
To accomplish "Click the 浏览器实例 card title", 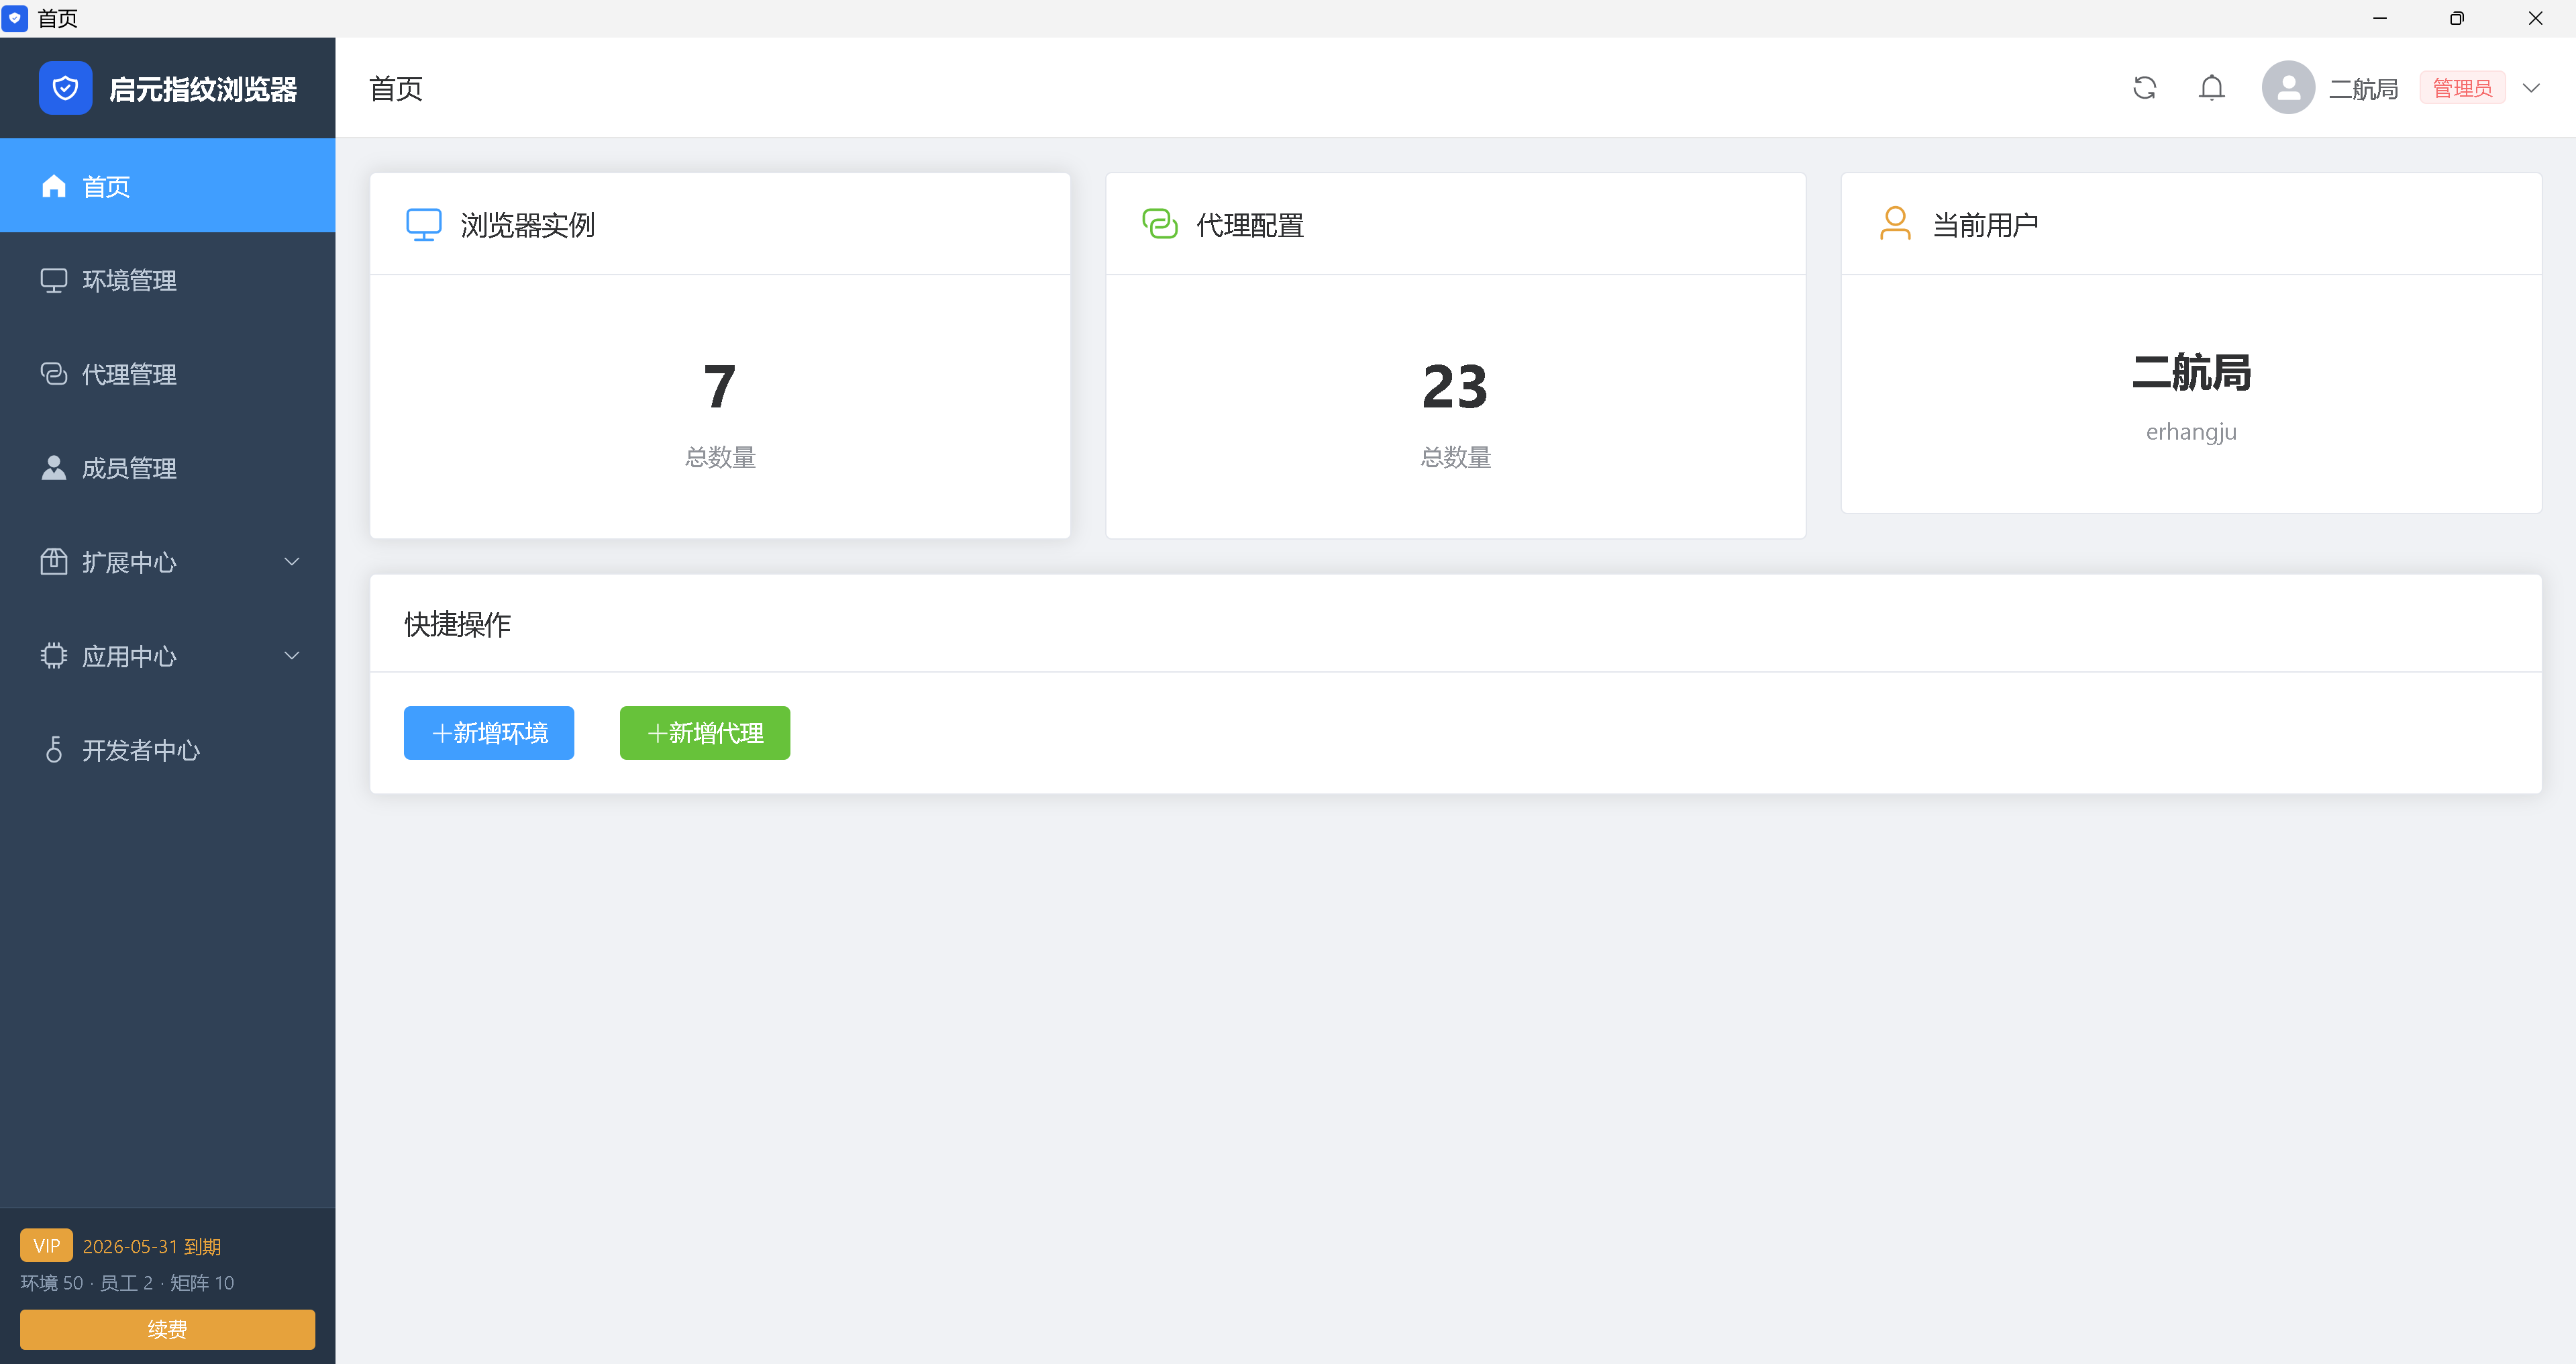I will tap(528, 225).
